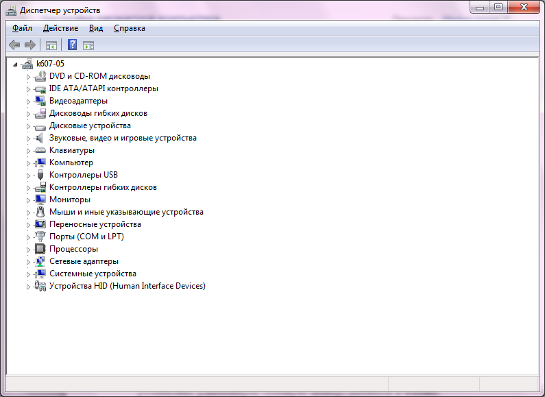Click the k607-05 computer root icon
This screenshot has width=545, height=397.
pyautogui.click(x=27, y=64)
